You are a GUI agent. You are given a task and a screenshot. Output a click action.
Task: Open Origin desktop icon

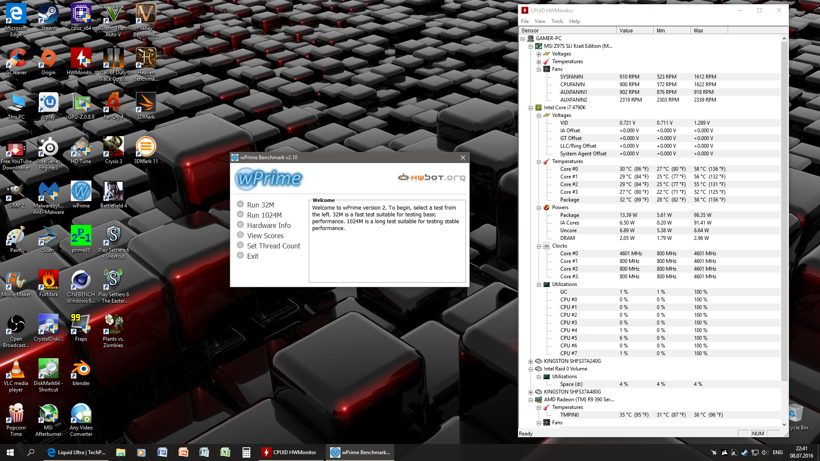pyautogui.click(x=48, y=61)
